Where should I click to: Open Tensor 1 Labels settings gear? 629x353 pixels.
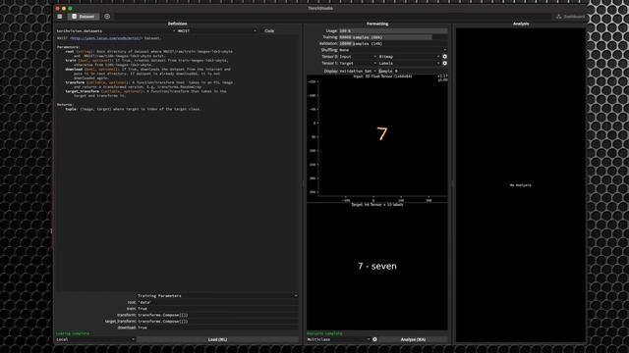click(444, 63)
